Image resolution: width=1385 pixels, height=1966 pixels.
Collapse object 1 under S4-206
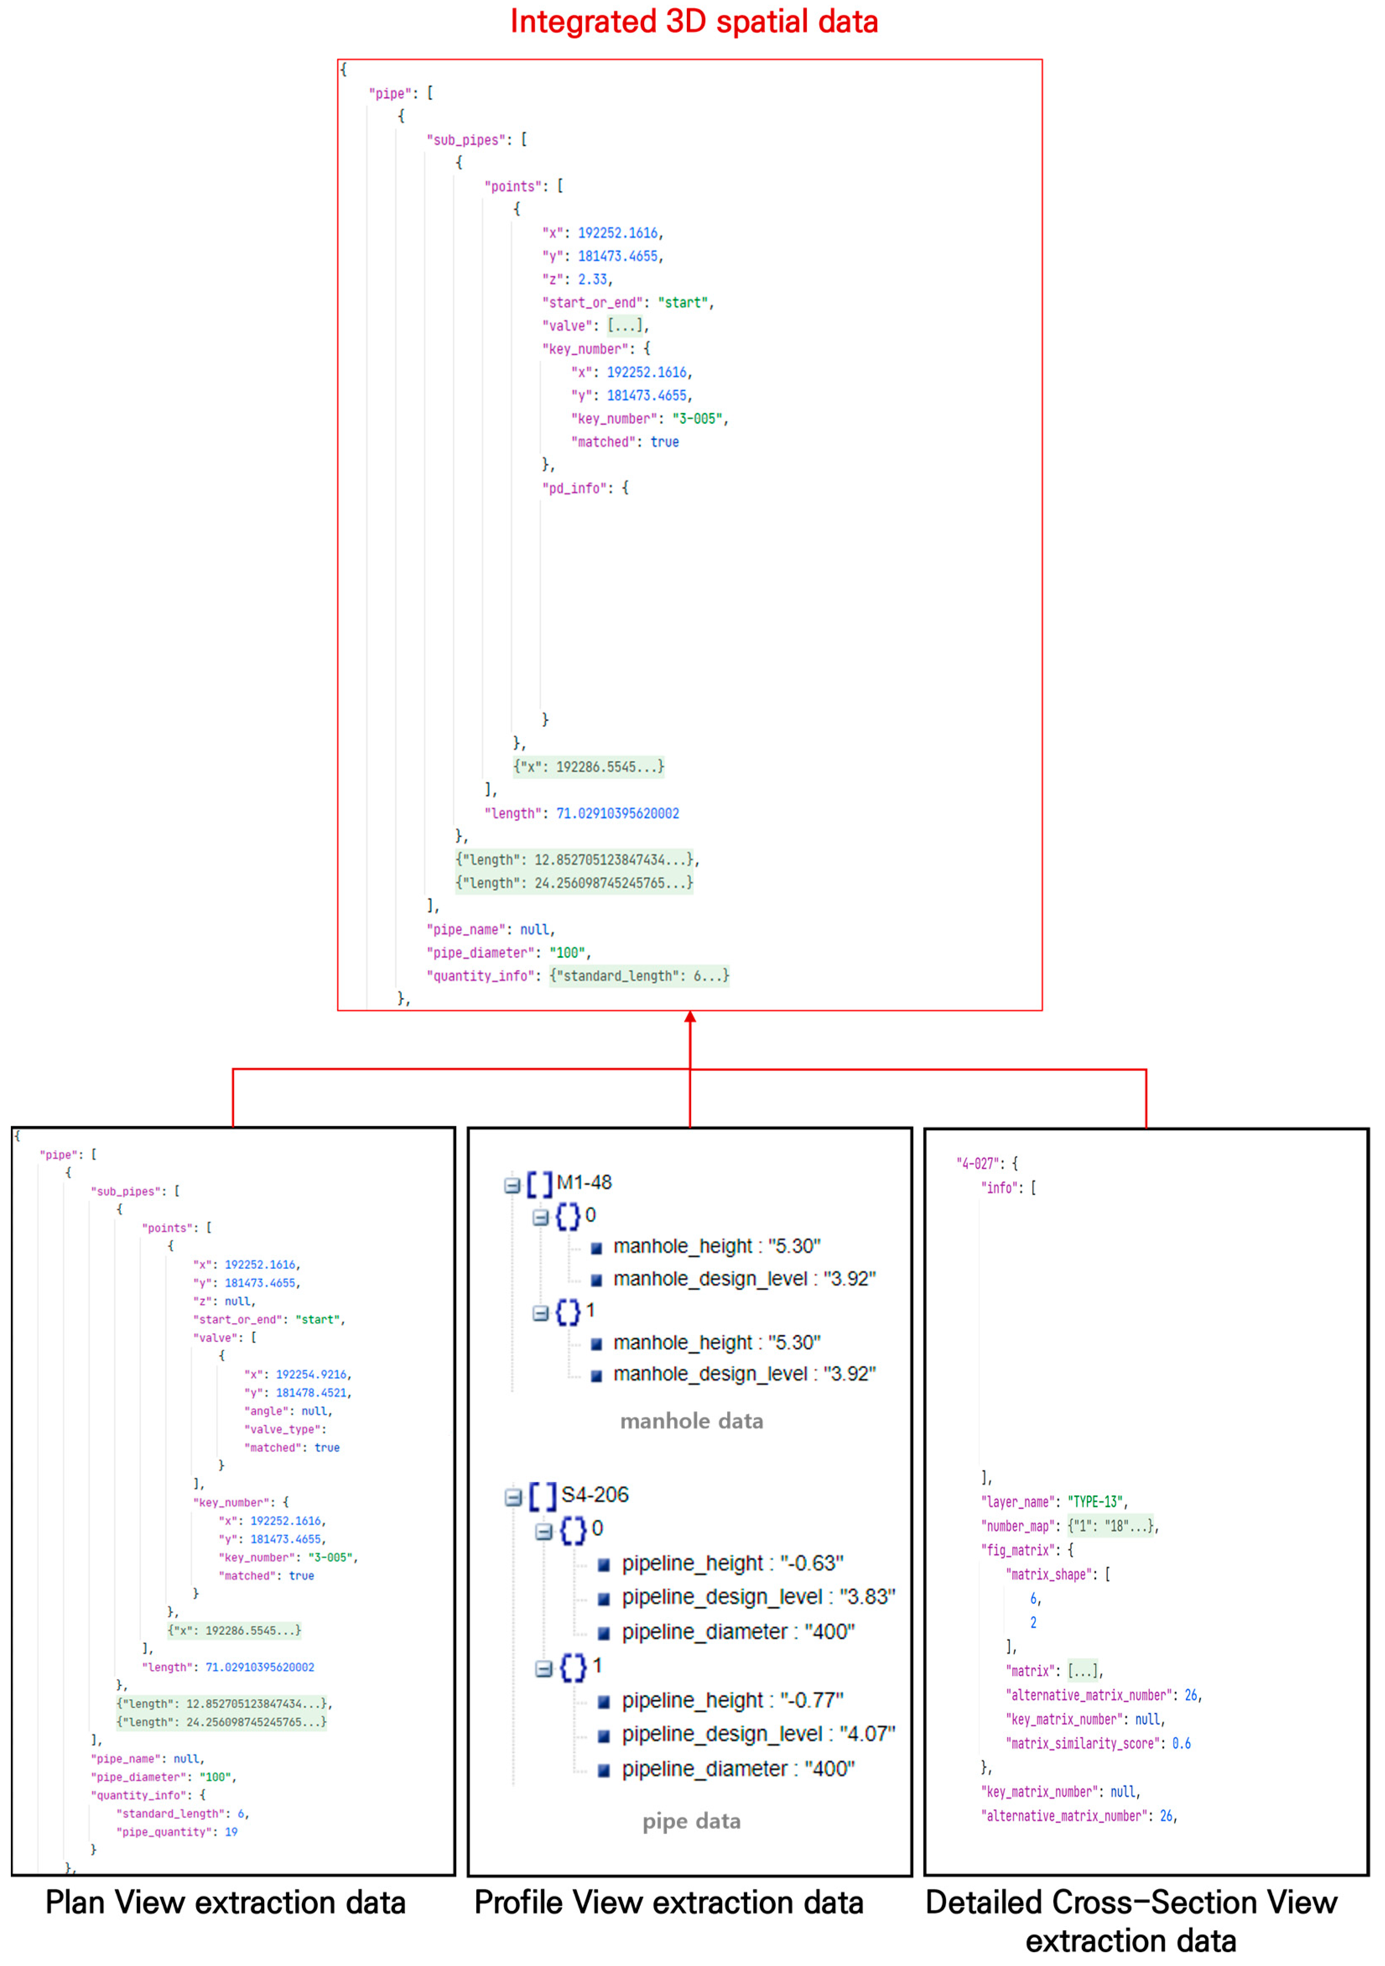coord(544,1669)
